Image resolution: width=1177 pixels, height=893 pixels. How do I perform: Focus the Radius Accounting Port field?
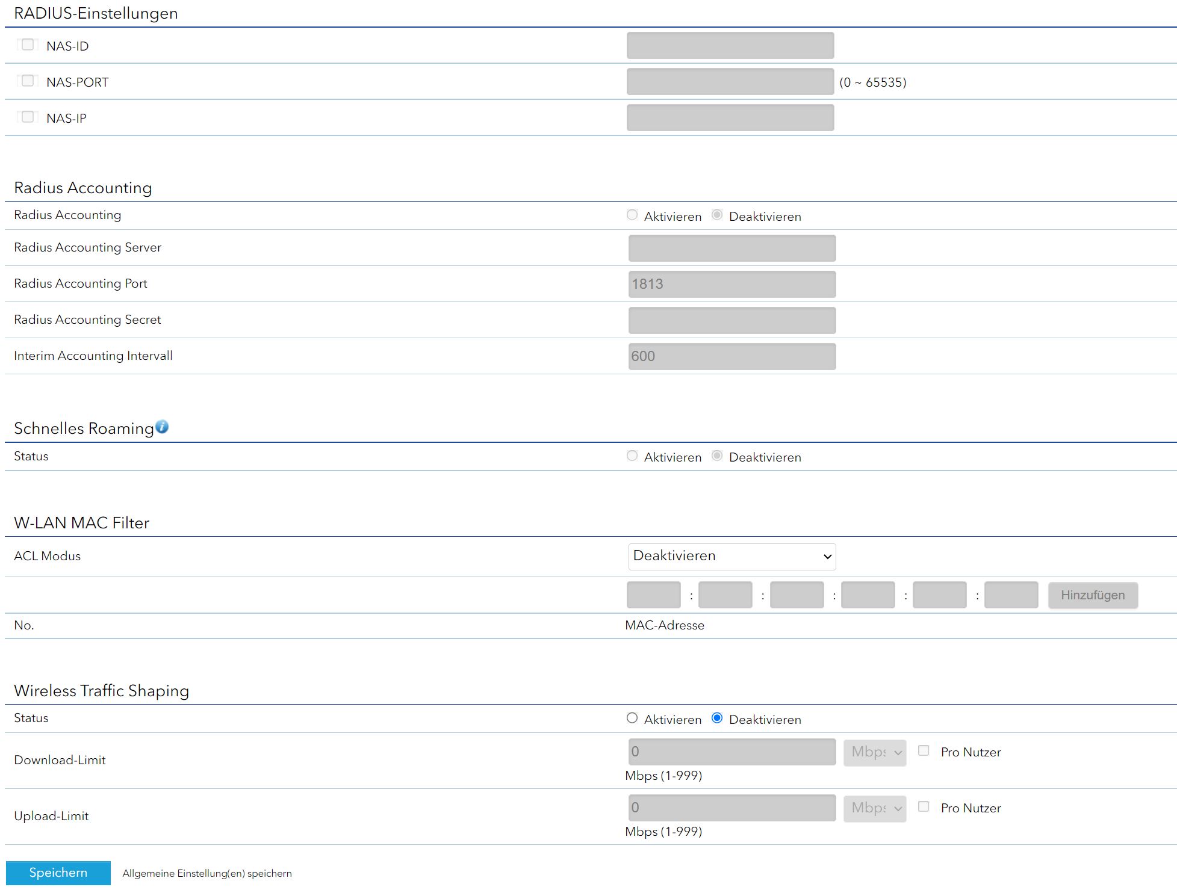[x=731, y=285]
